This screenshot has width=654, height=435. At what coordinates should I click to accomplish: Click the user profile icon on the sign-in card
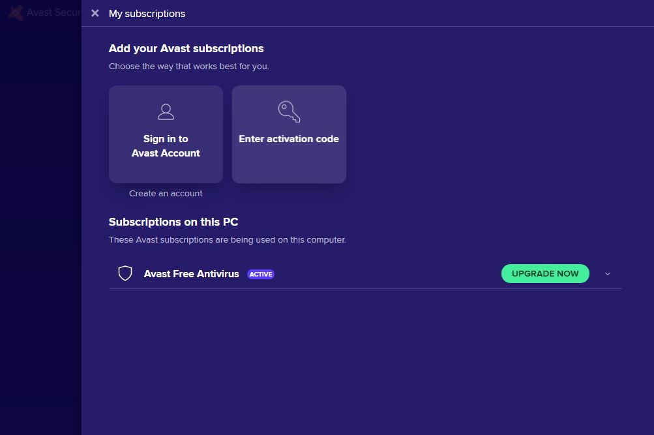(x=166, y=112)
